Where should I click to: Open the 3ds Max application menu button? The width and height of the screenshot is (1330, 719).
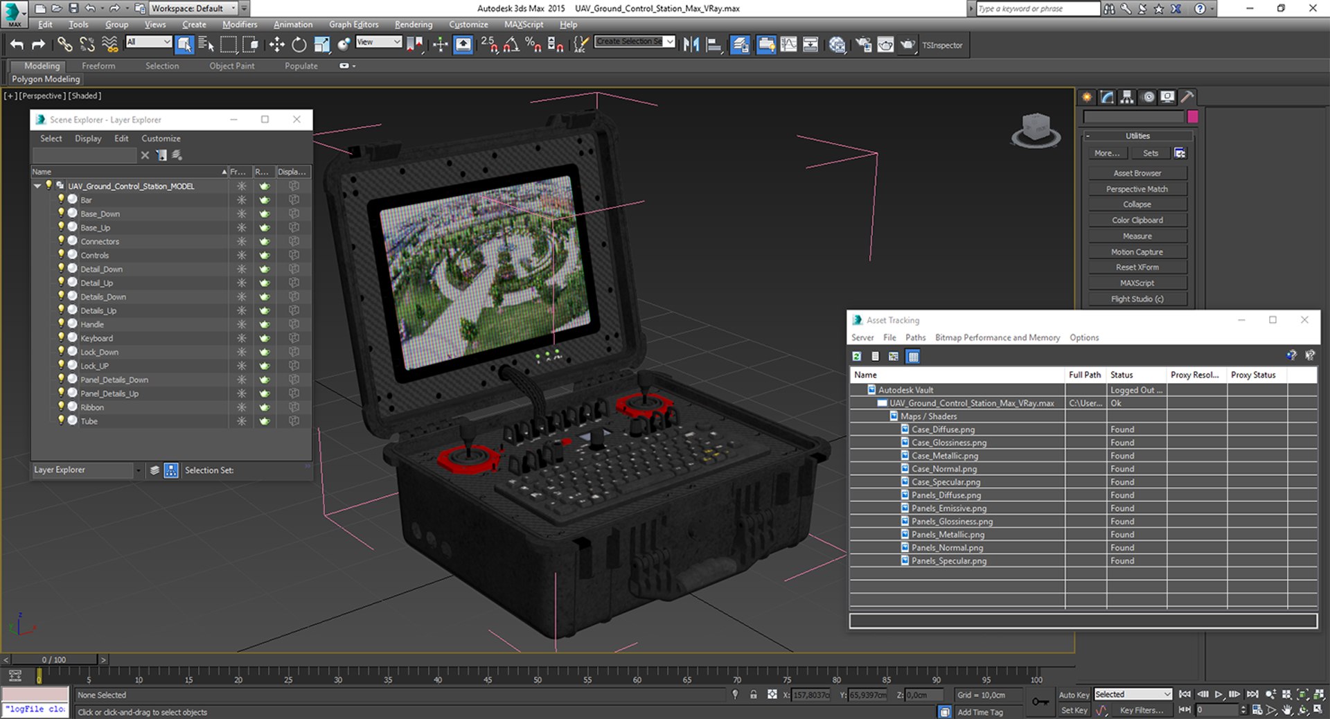point(14,13)
